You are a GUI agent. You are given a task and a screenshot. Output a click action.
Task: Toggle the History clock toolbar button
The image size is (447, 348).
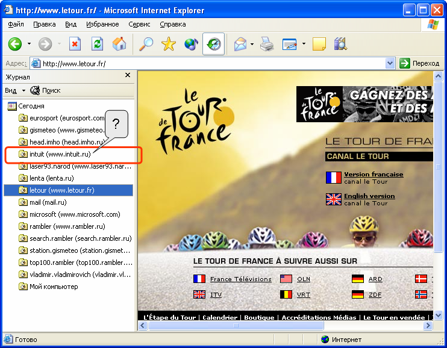(x=213, y=44)
